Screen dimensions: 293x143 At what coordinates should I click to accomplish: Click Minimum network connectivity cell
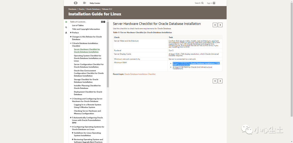[140, 59]
